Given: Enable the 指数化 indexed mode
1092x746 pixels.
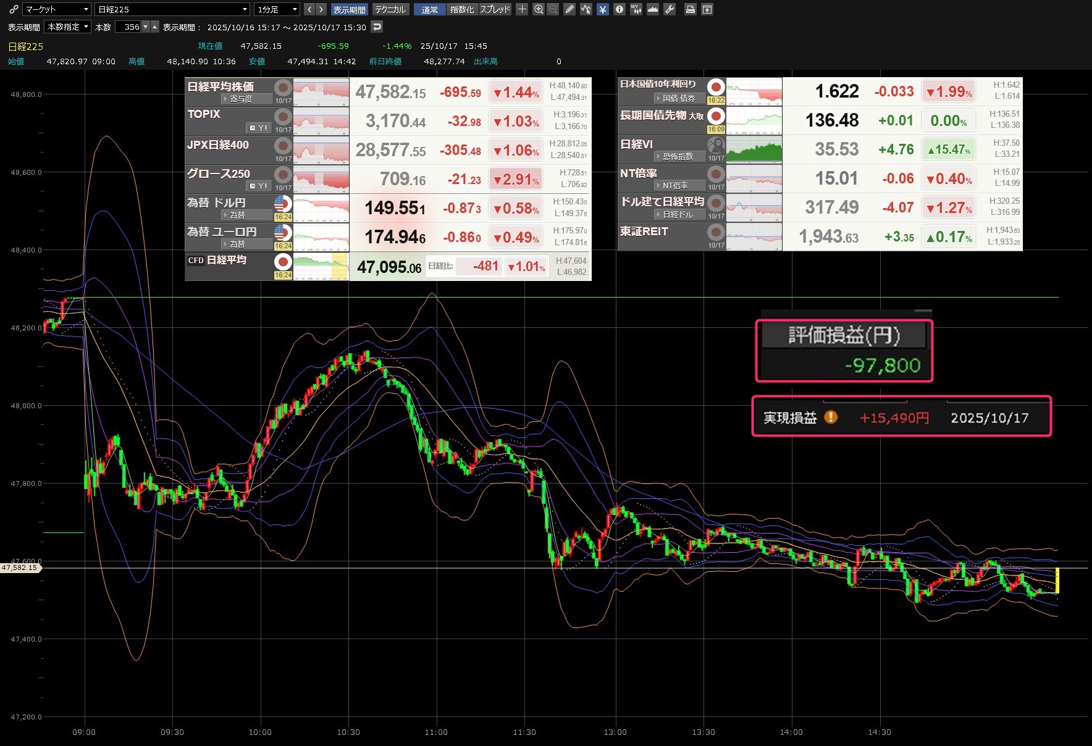Looking at the screenshot, I should [461, 9].
